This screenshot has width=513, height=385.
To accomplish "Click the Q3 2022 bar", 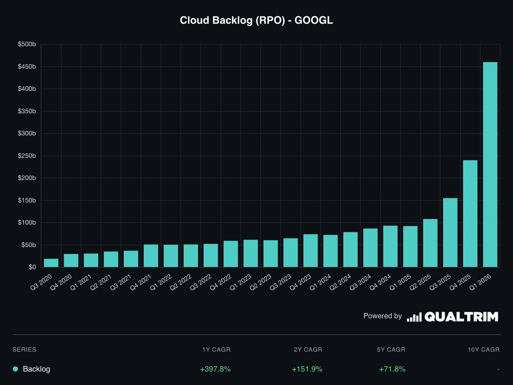I will (211, 256).
